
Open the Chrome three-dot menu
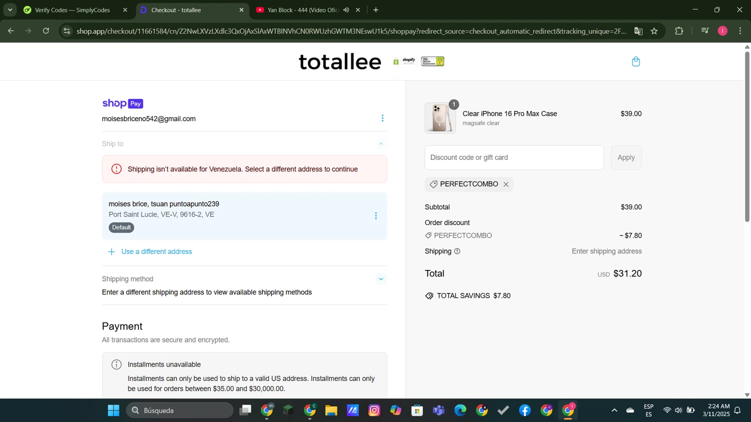pyautogui.click(x=740, y=31)
